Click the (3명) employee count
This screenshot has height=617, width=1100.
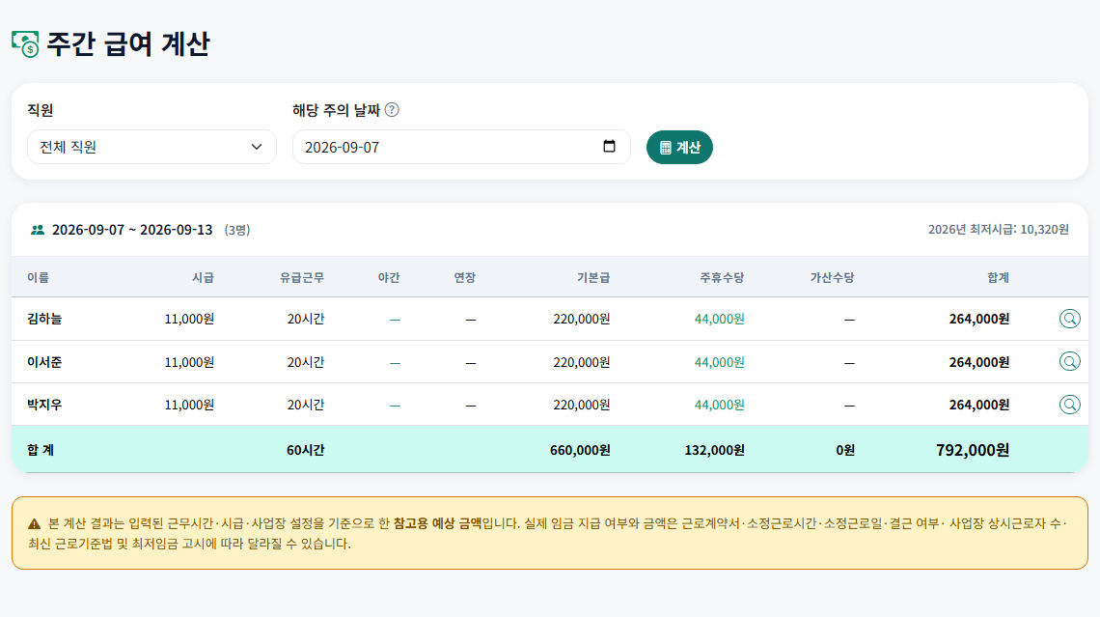click(x=237, y=230)
